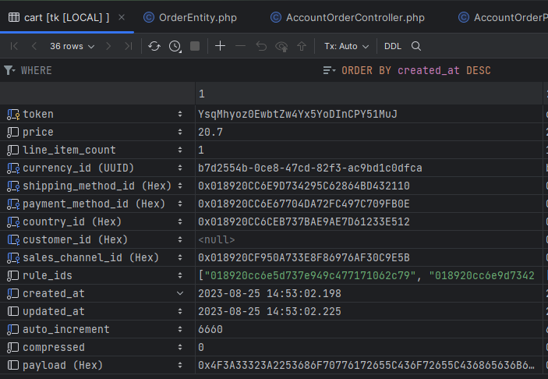The height and width of the screenshot is (379, 548).
Task: Click the currency_id foreign key icon
Action: [x=13, y=168]
